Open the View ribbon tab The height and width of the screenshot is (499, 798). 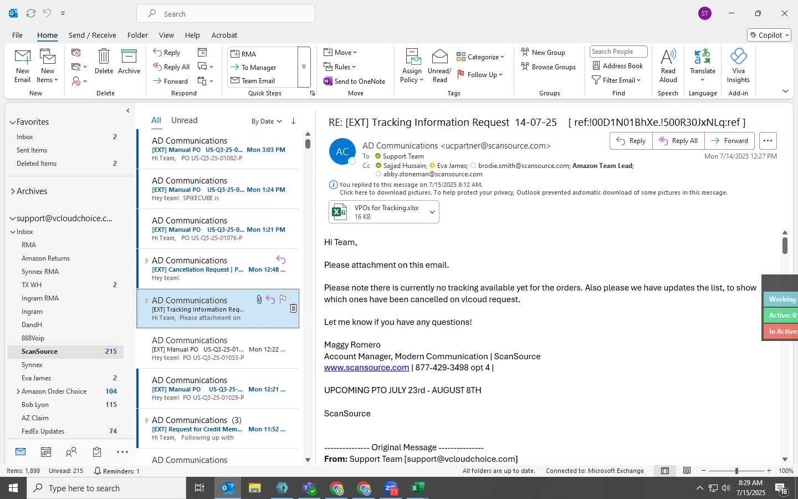click(166, 35)
